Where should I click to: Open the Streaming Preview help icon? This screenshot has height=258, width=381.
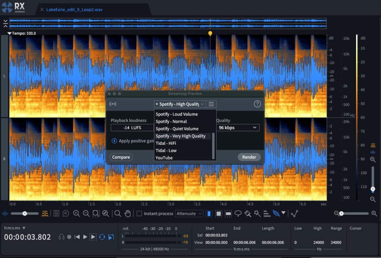click(257, 104)
